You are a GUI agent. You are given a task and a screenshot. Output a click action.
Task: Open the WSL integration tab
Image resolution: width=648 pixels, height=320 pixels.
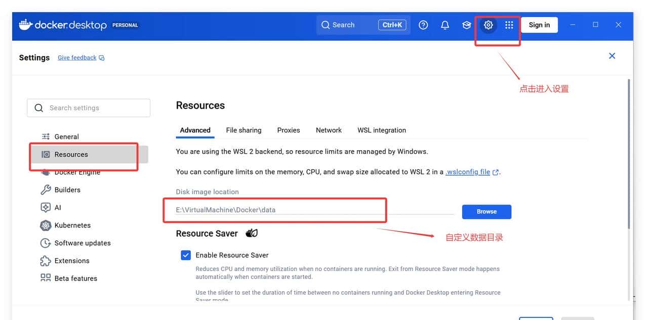[x=381, y=130]
